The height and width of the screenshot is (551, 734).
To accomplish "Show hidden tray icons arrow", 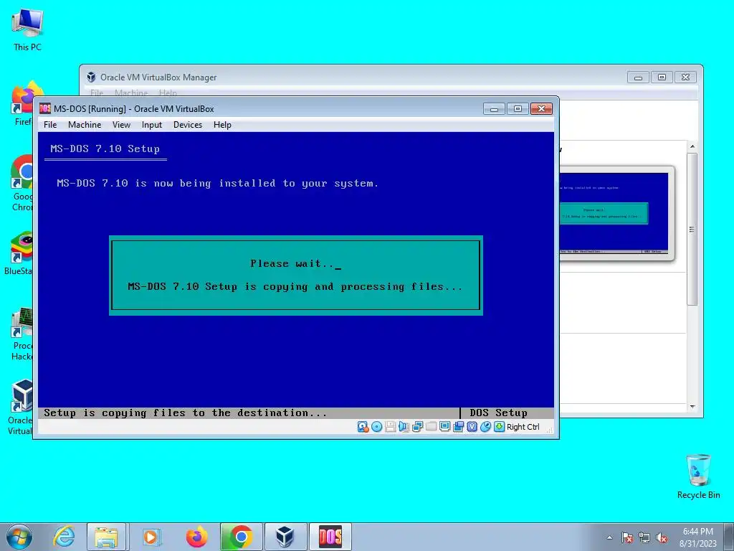I will [x=609, y=537].
